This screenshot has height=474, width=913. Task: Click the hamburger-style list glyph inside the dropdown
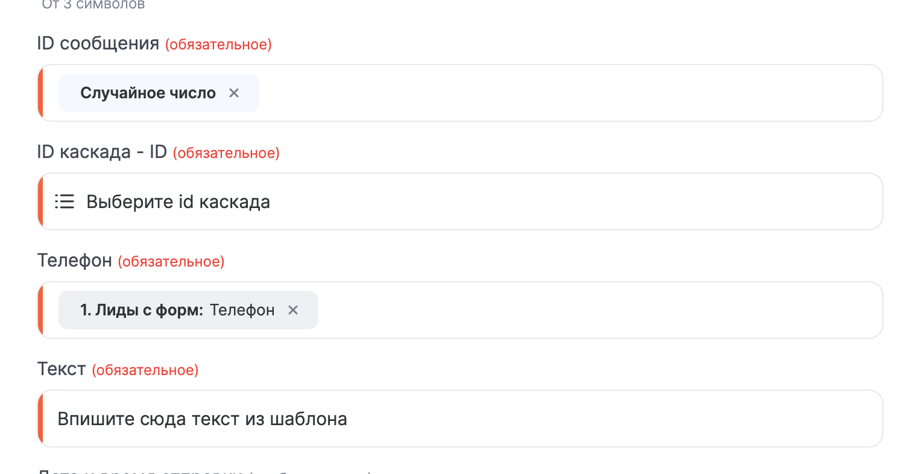coord(64,201)
